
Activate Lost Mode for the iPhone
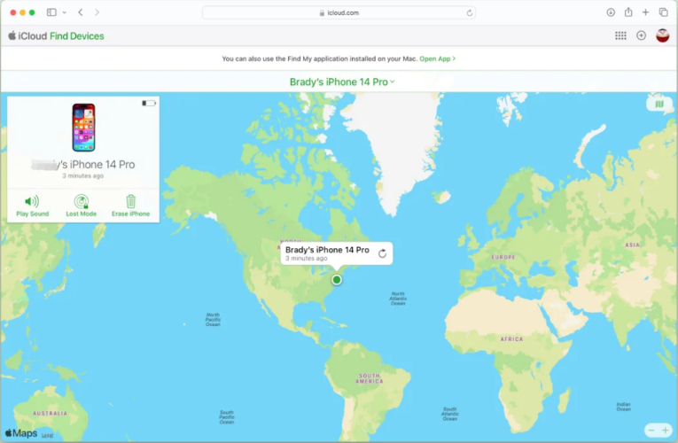point(82,206)
